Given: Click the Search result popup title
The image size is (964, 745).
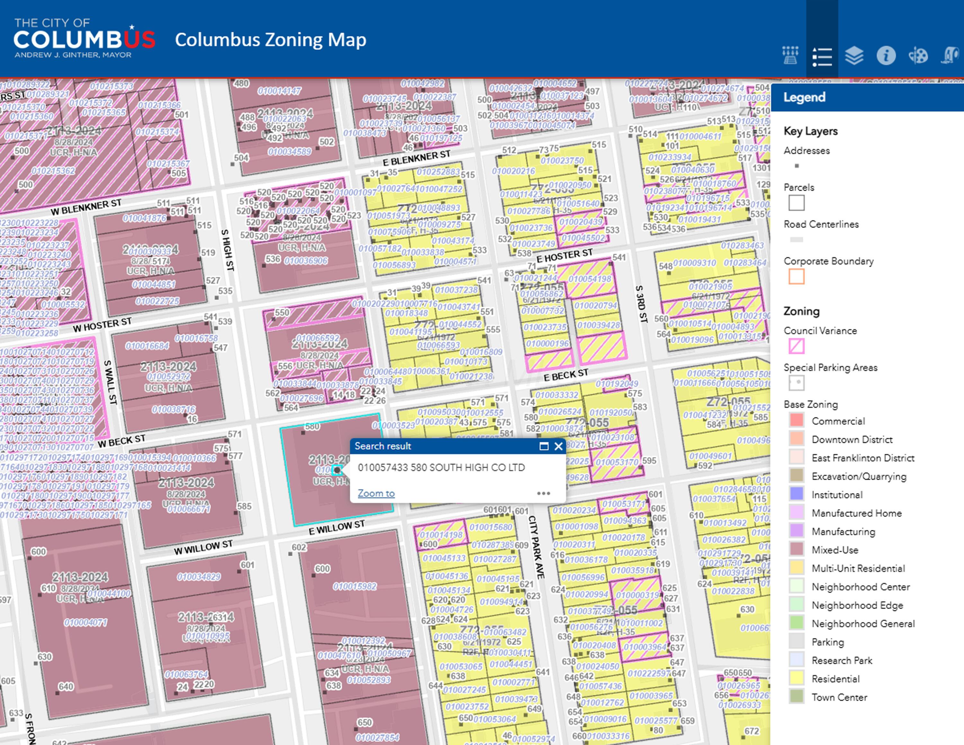Looking at the screenshot, I should click(383, 446).
